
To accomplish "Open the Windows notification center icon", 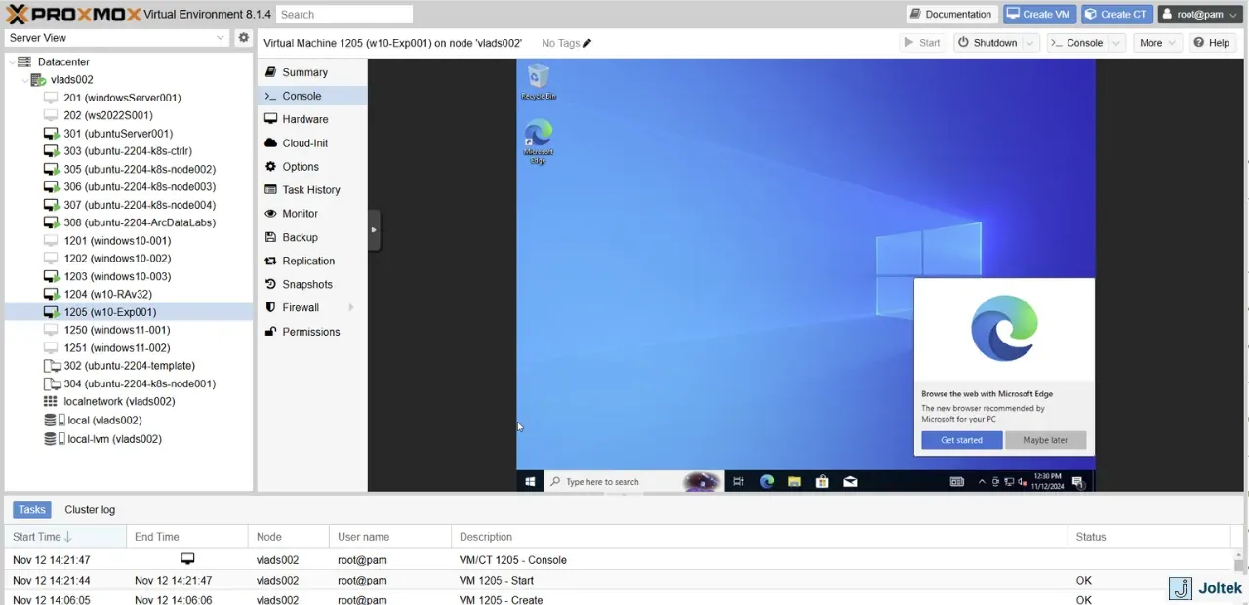I will click(1078, 481).
